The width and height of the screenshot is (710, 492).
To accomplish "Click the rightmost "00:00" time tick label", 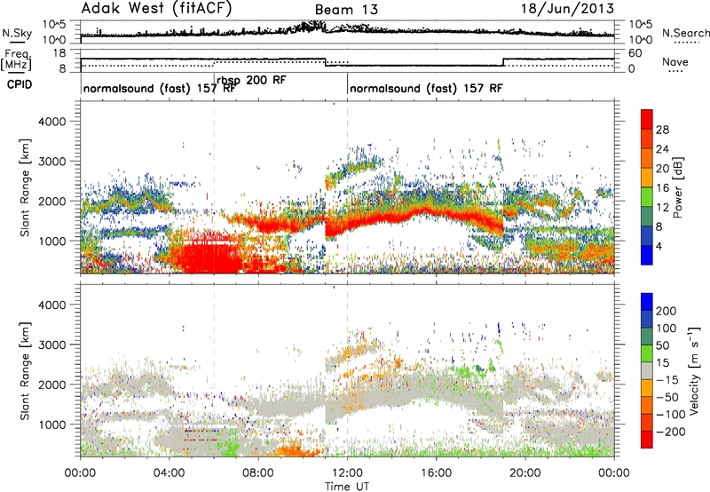I will point(614,473).
